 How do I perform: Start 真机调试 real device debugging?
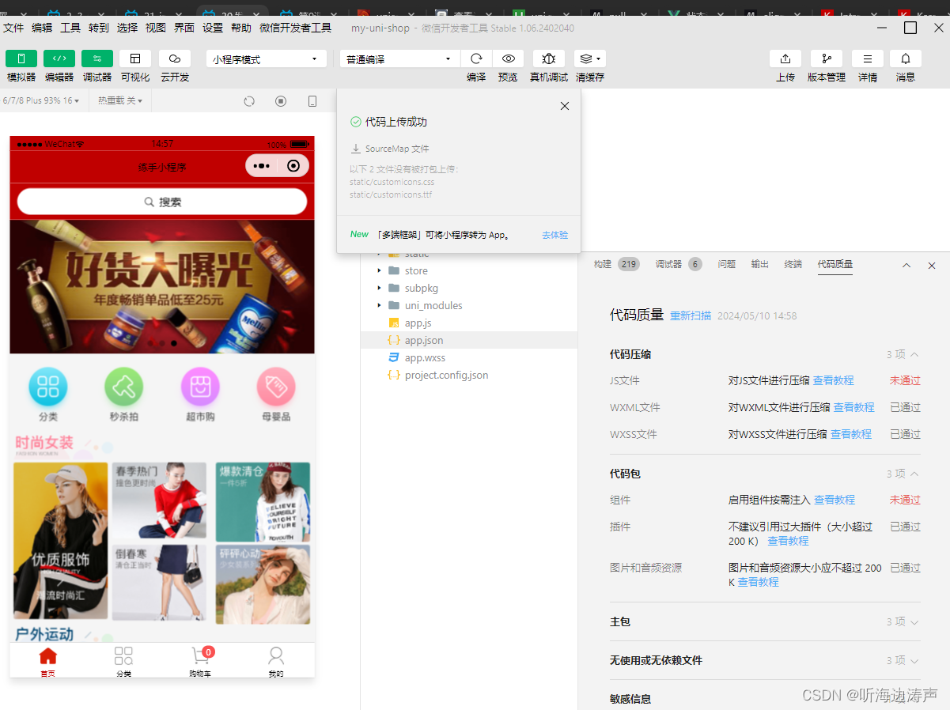point(548,58)
